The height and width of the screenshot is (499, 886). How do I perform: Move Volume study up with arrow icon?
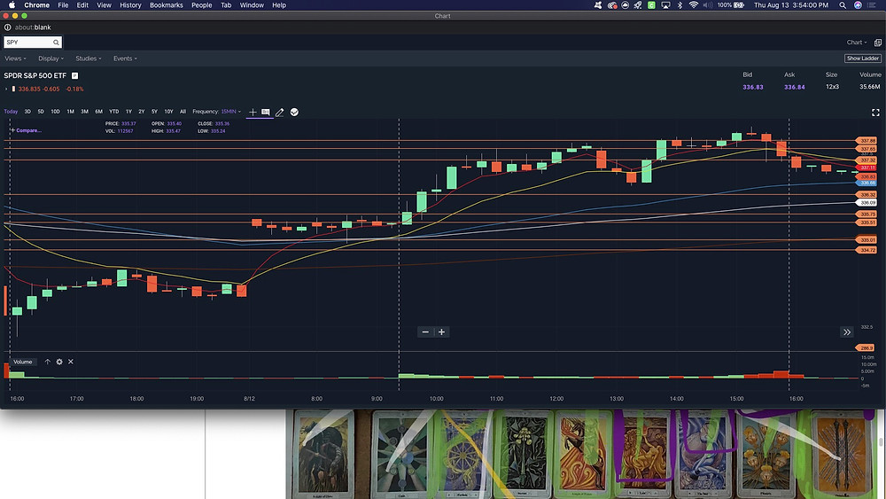point(48,362)
